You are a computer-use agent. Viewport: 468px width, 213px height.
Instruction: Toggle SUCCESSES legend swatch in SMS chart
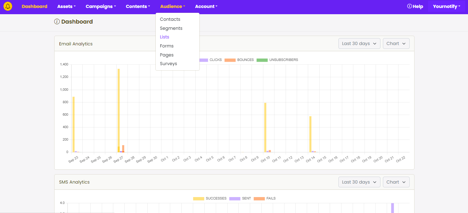[x=199, y=198]
